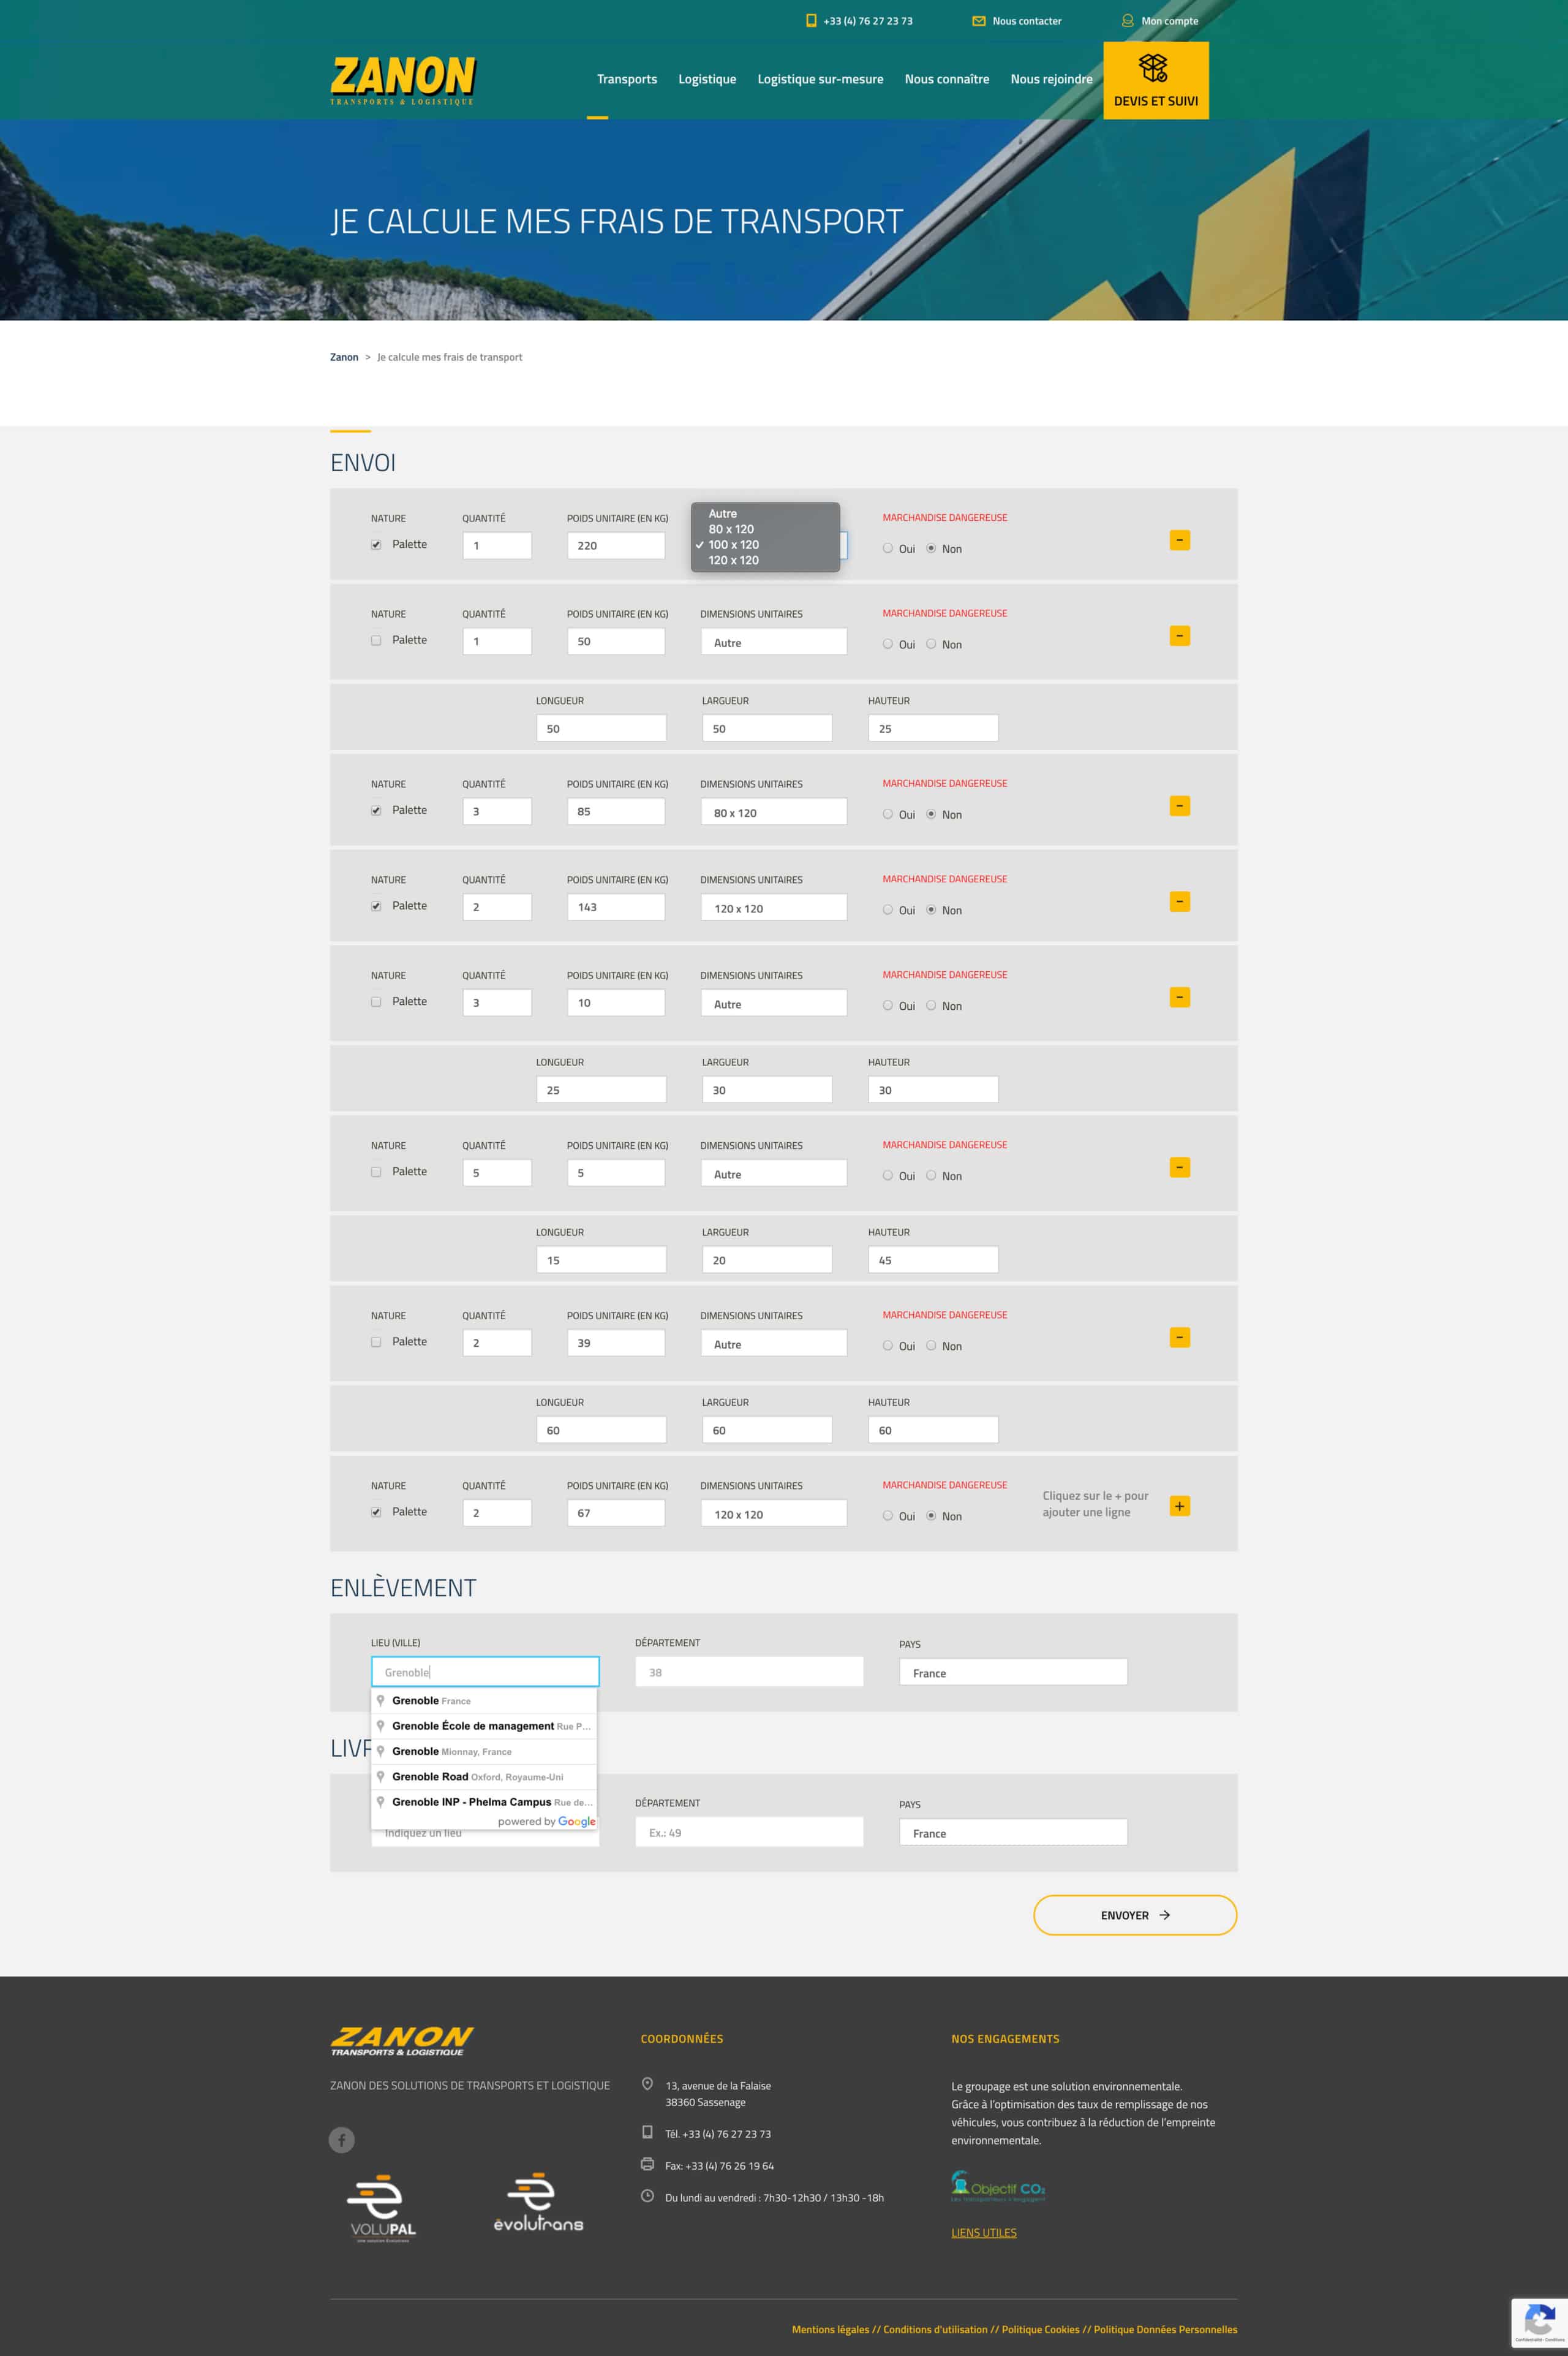Image resolution: width=1568 pixels, height=2356 pixels.
Task: Click the Facebook icon in the footer
Action: [342, 2140]
